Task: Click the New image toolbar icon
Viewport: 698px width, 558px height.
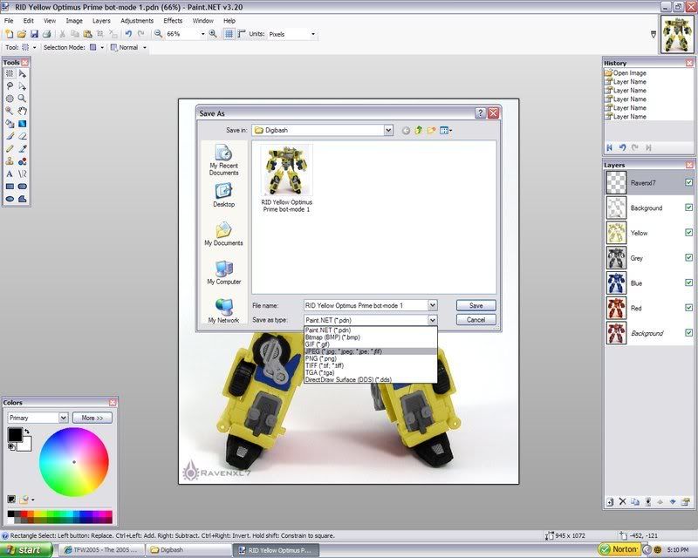Action: click(x=9, y=34)
